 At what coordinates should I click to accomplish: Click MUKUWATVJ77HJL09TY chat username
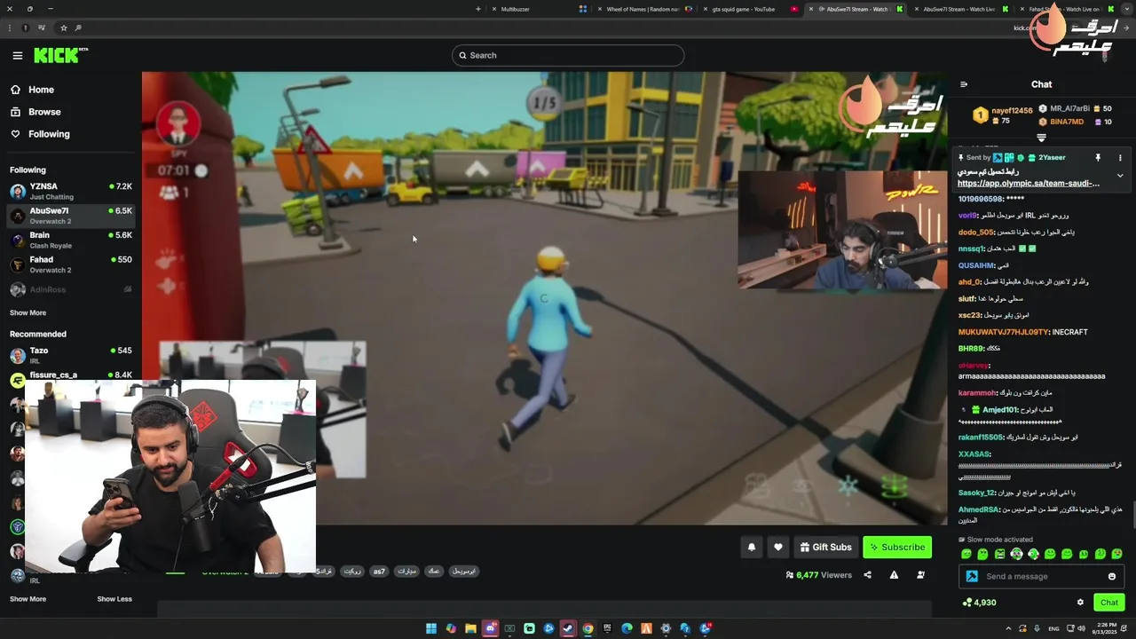1003,332
